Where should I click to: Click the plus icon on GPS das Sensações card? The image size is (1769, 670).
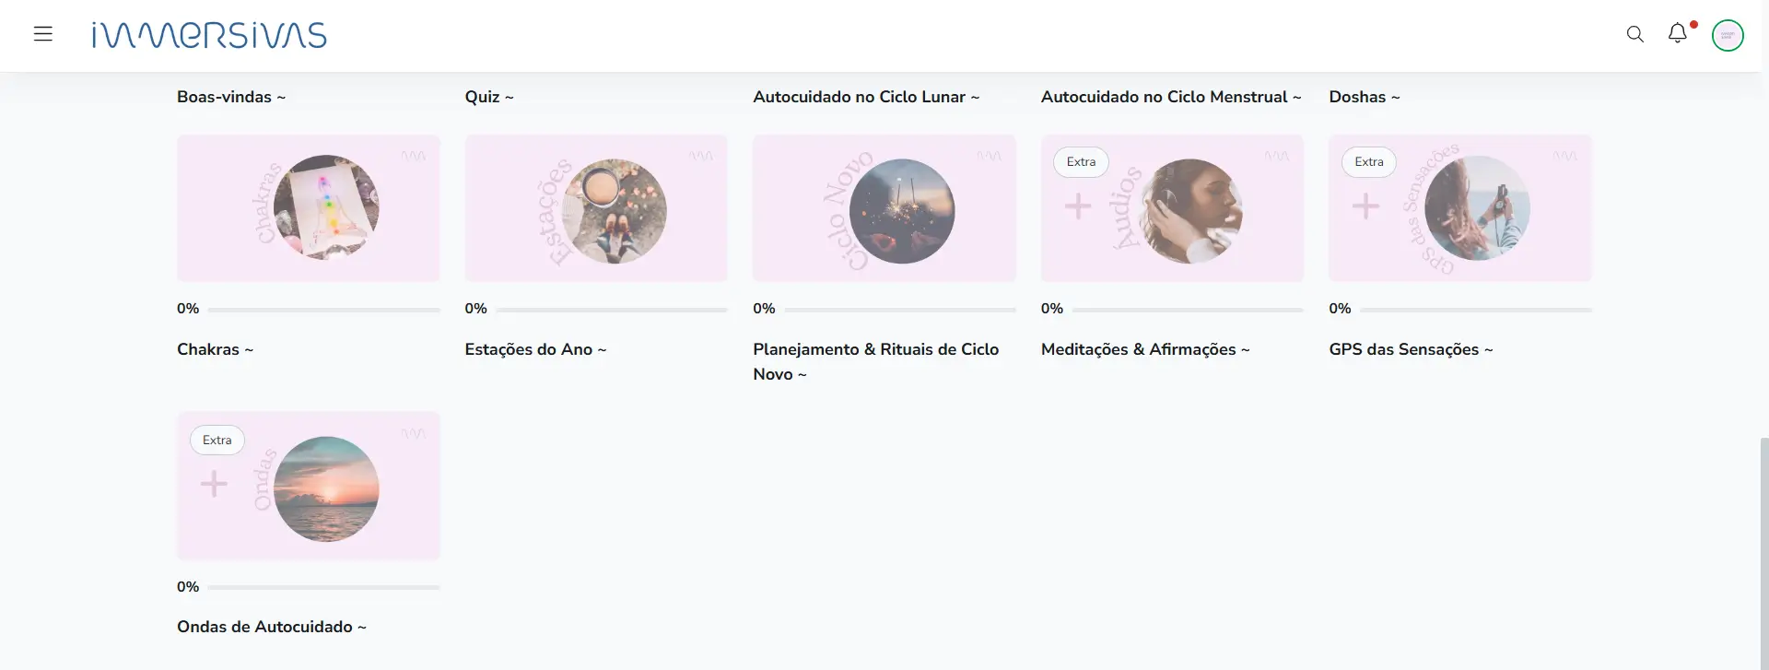pos(1365,206)
